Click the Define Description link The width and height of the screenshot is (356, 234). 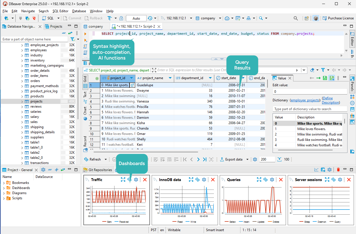tap(331, 100)
